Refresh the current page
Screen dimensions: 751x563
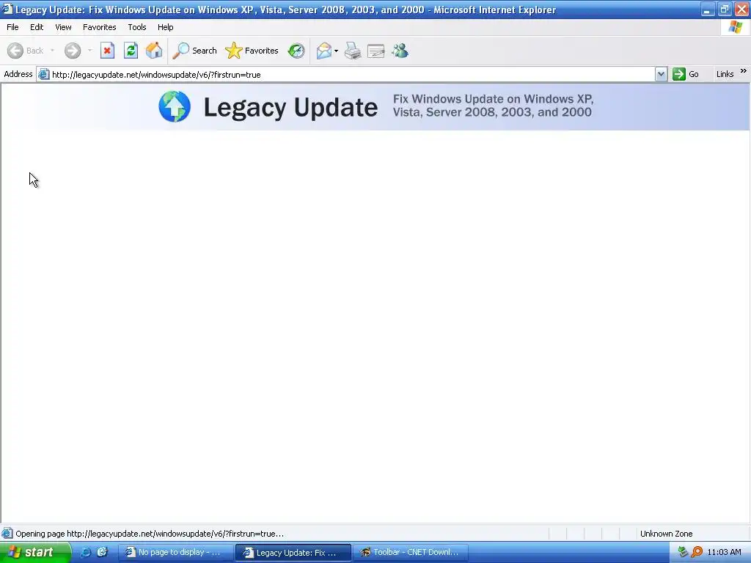[131, 51]
